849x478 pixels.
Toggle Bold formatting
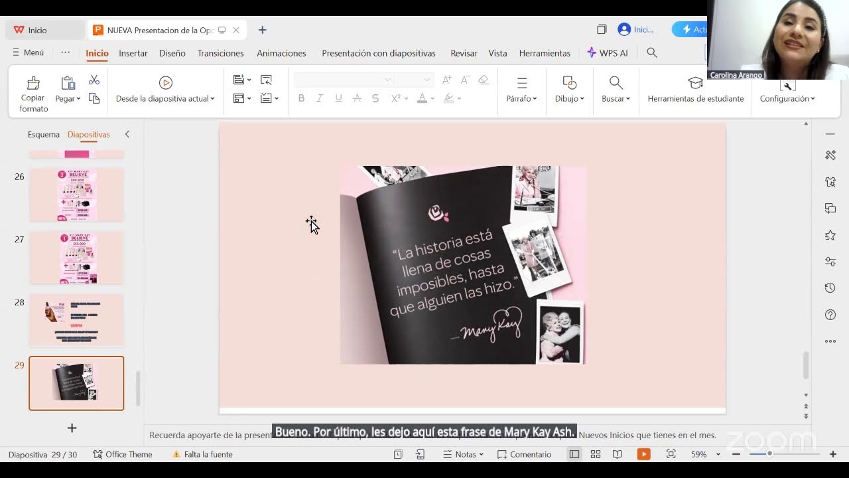(x=301, y=98)
